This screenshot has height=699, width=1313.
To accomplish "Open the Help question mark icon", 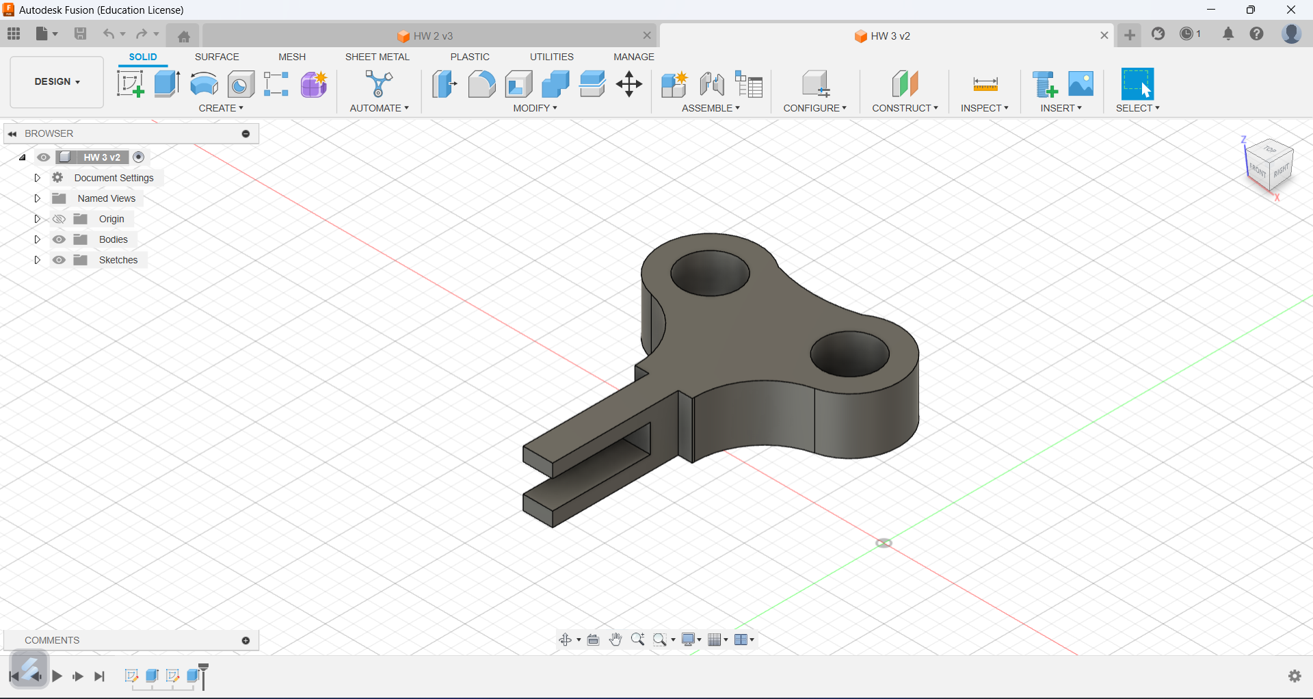I will (x=1257, y=34).
